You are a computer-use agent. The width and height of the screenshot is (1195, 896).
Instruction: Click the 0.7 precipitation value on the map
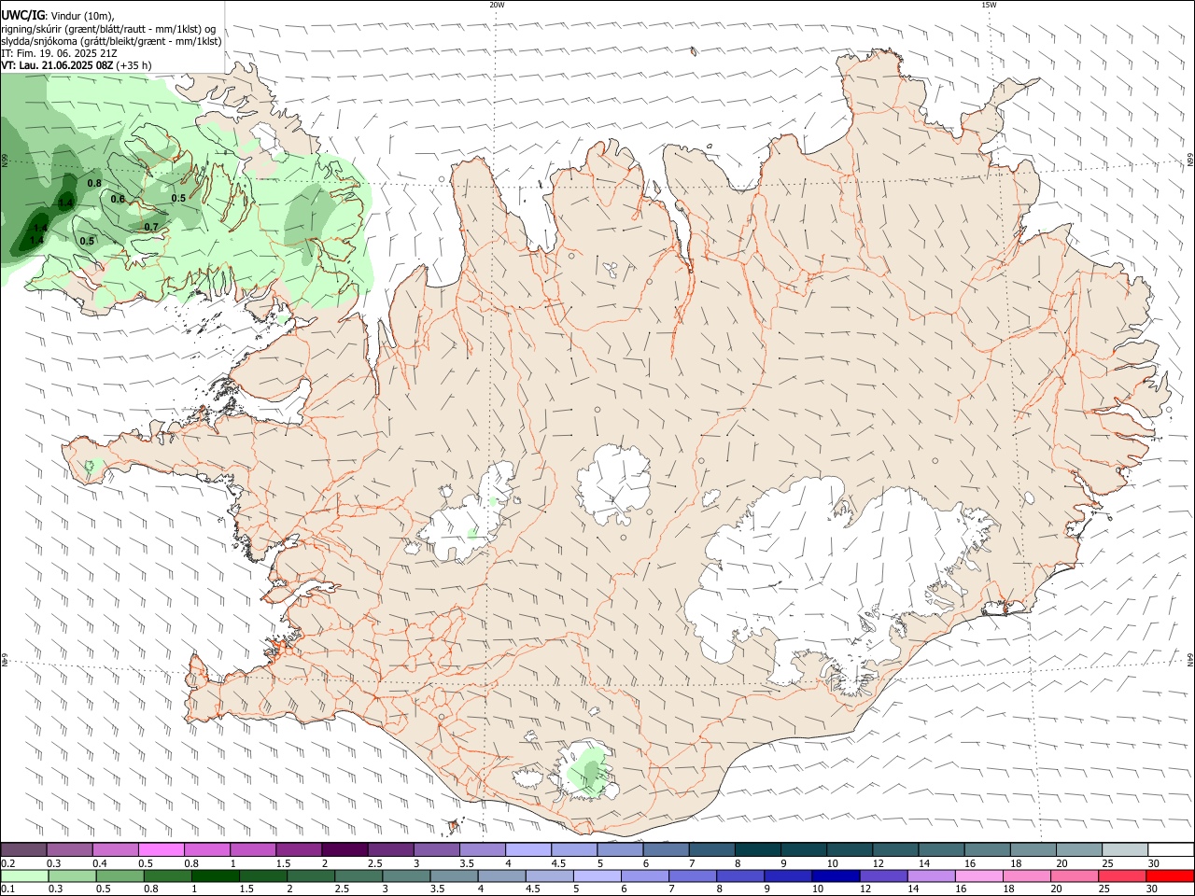(x=151, y=227)
